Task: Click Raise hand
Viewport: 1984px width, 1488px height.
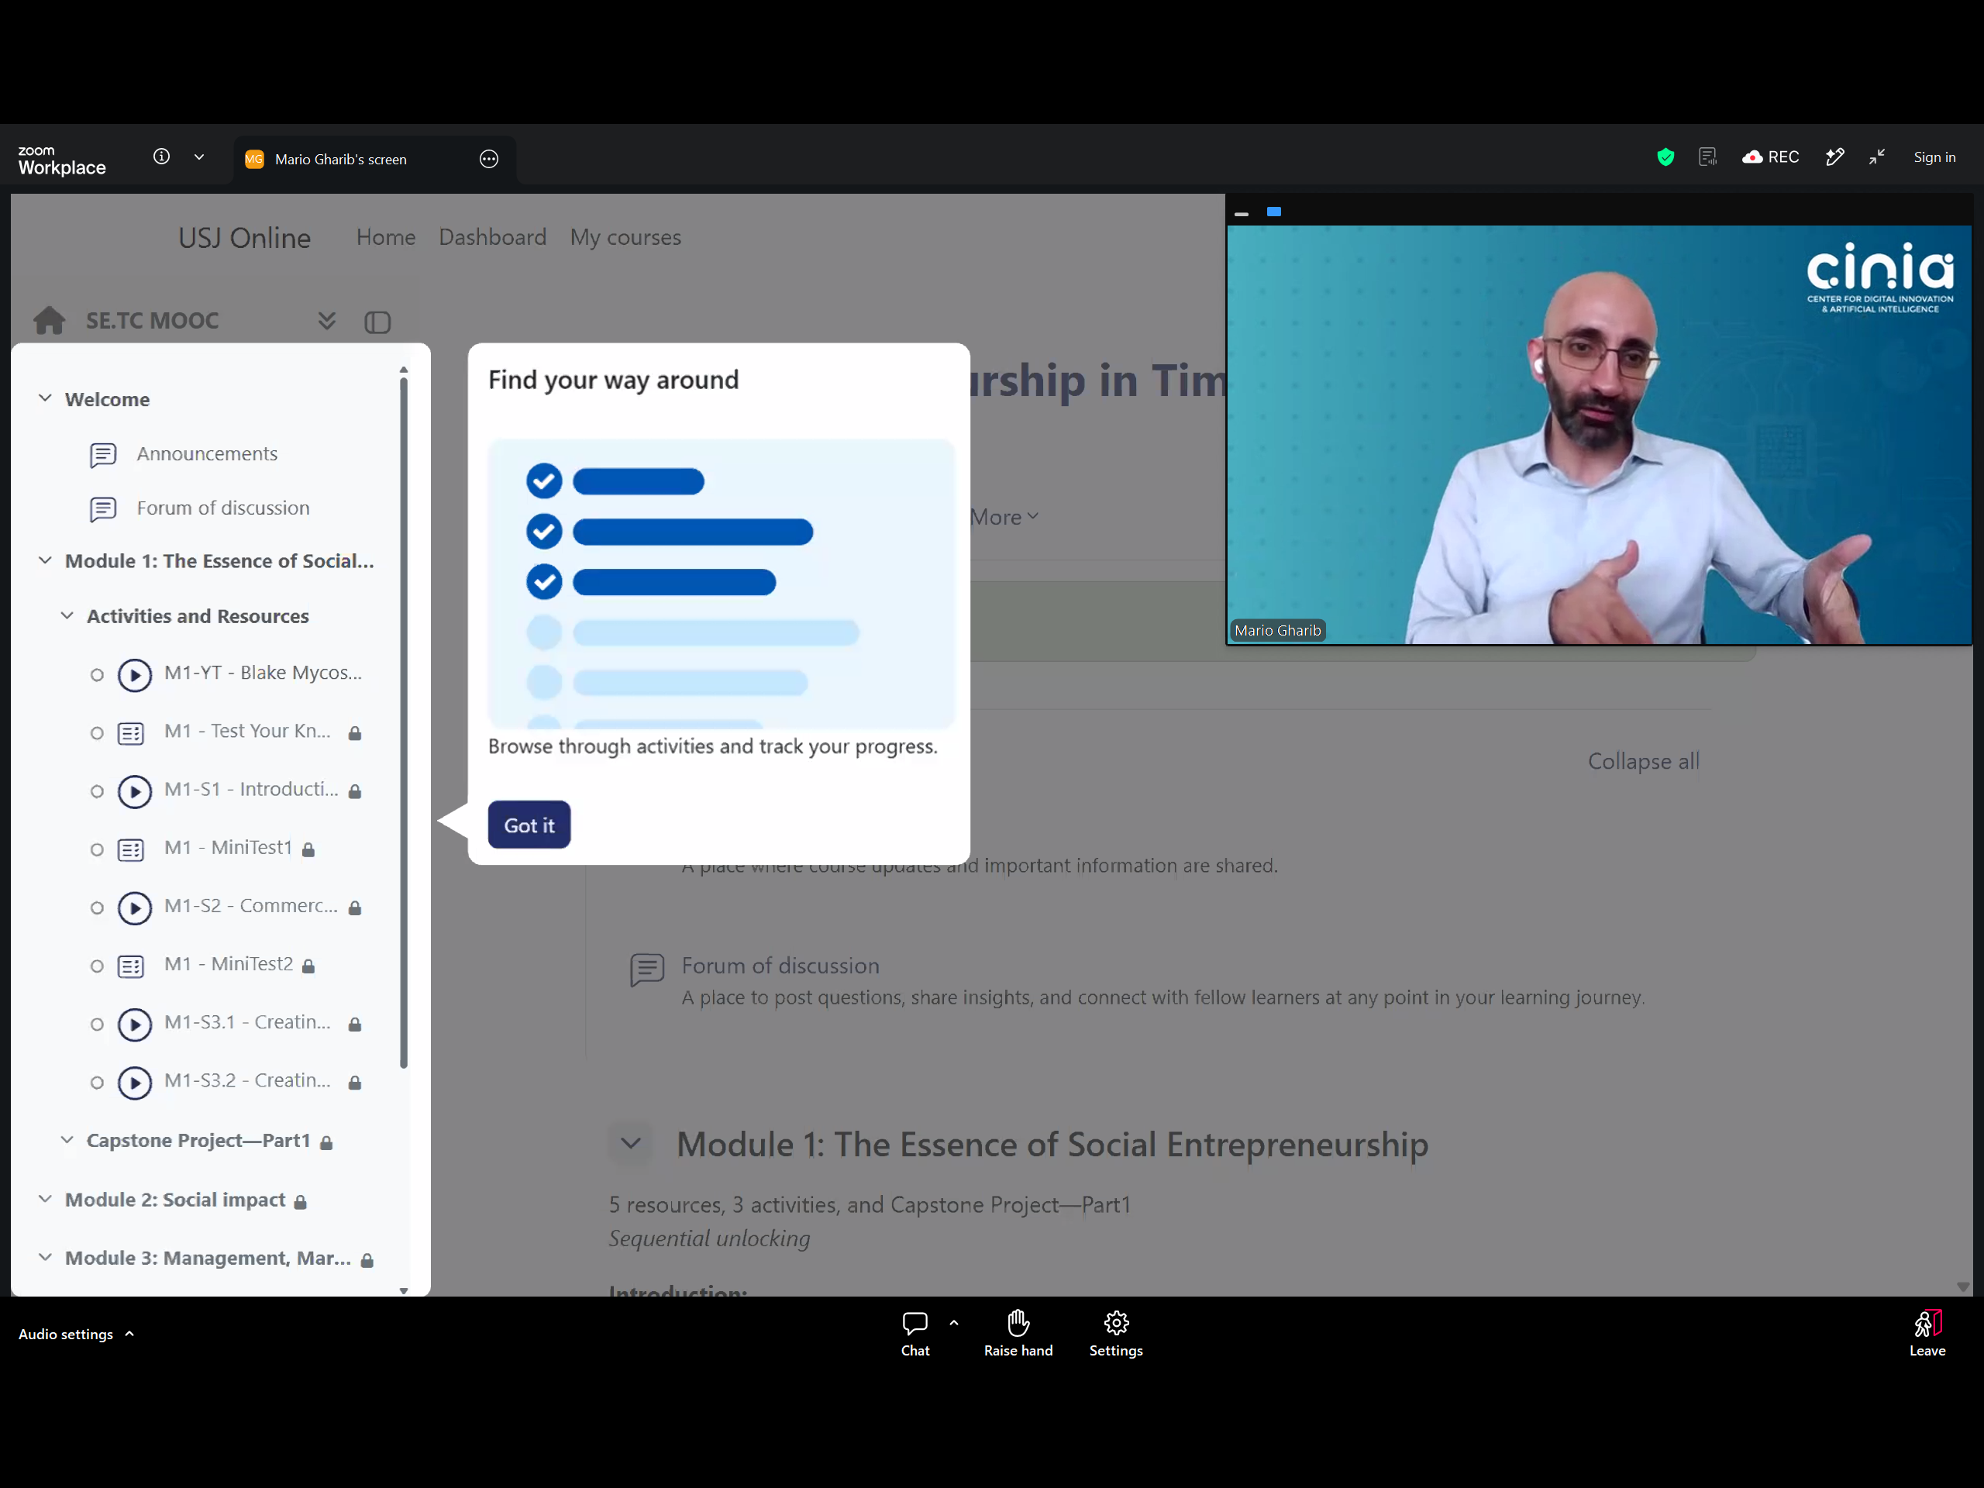Action: point(1018,1334)
